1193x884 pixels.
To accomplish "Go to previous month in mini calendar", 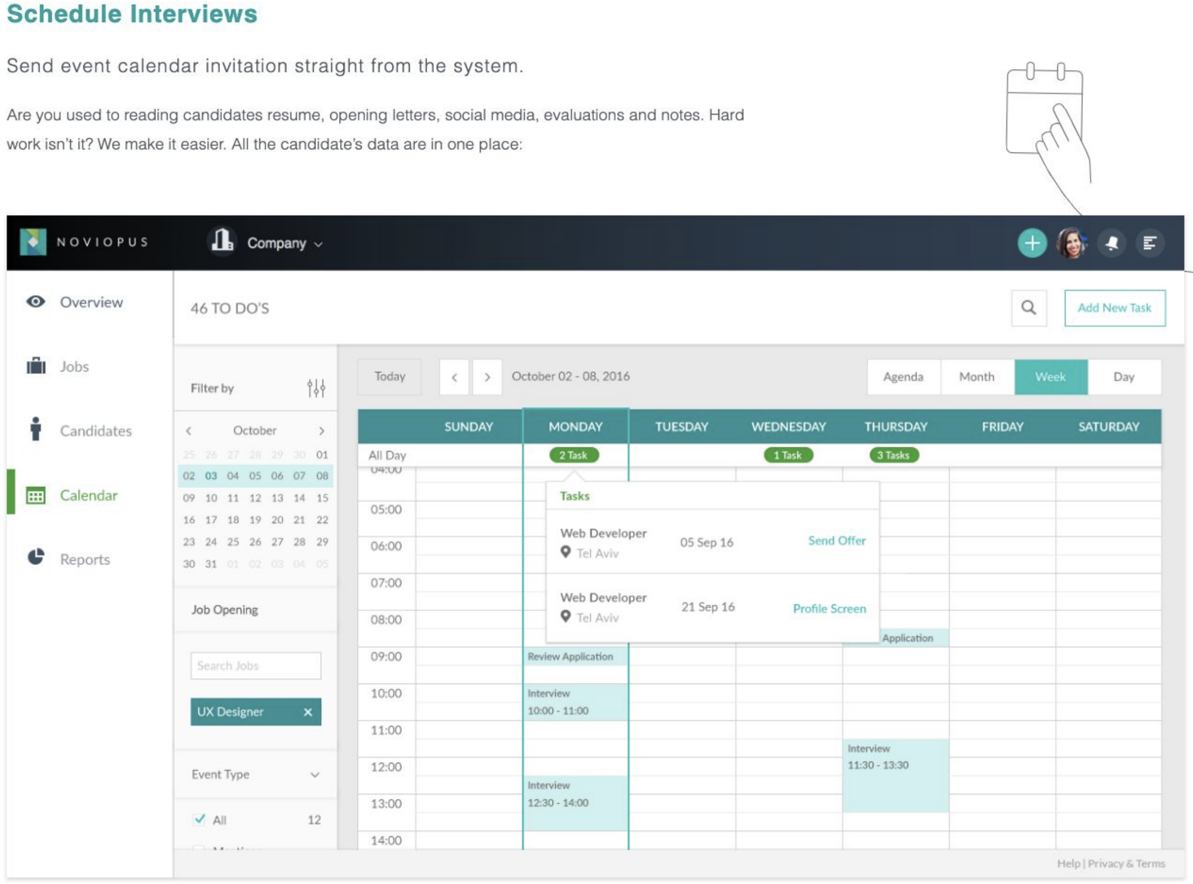I will pos(188,431).
